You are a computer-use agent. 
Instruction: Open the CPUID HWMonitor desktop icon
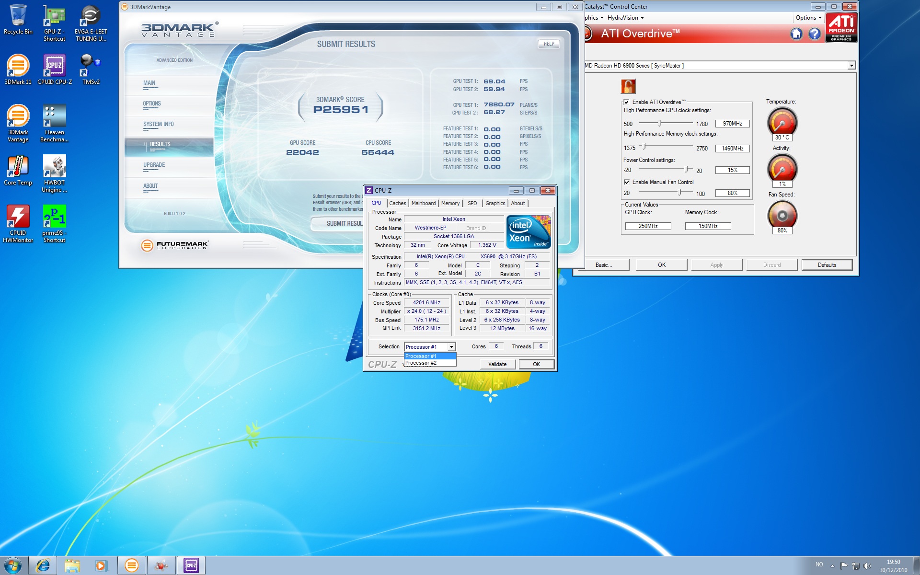[x=18, y=224]
